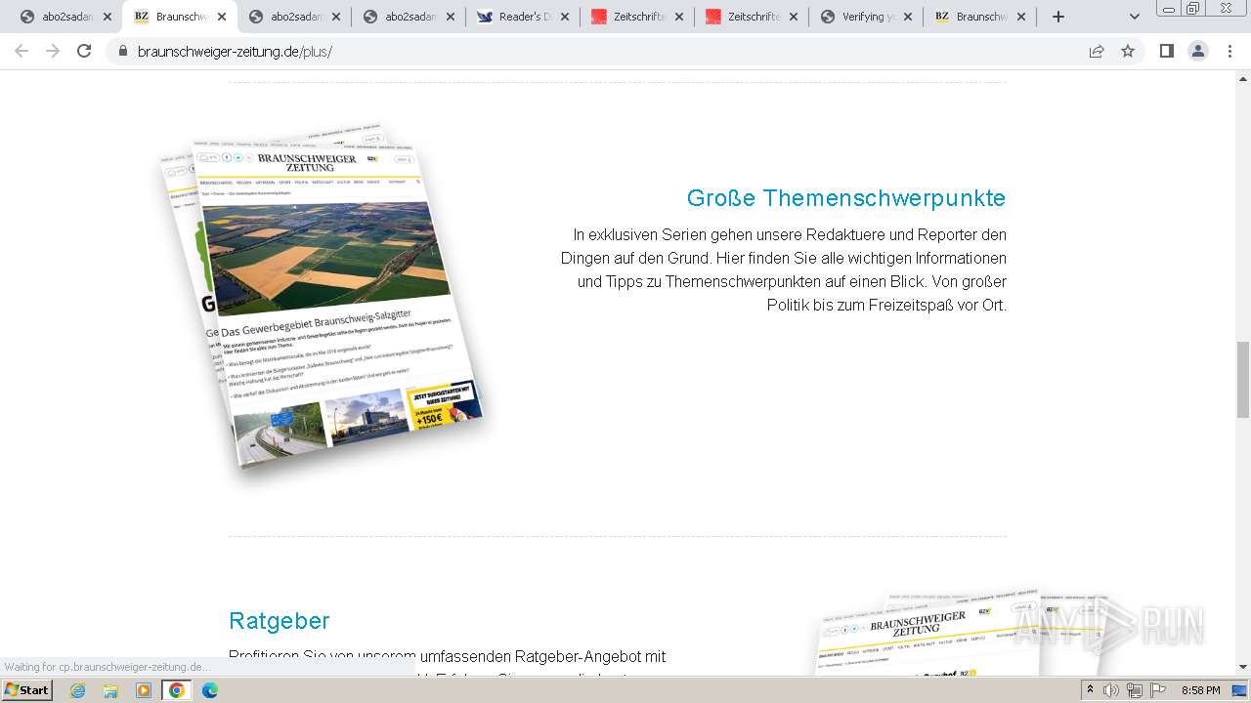The image size is (1251, 703).
Task: Open the network tray icon
Action: pos(1135,690)
